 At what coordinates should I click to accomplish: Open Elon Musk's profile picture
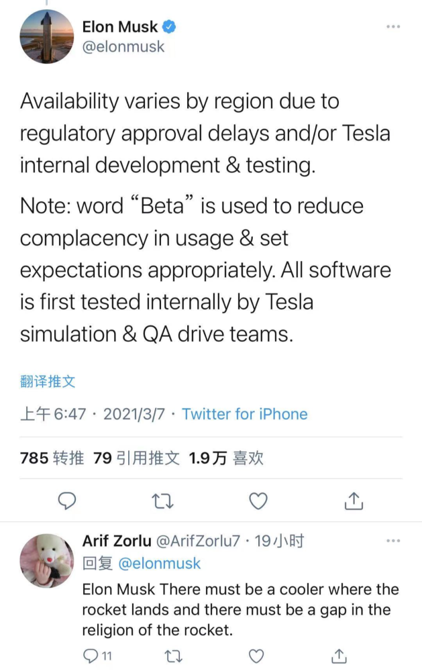pyautogui.click(x=46, y=36)
